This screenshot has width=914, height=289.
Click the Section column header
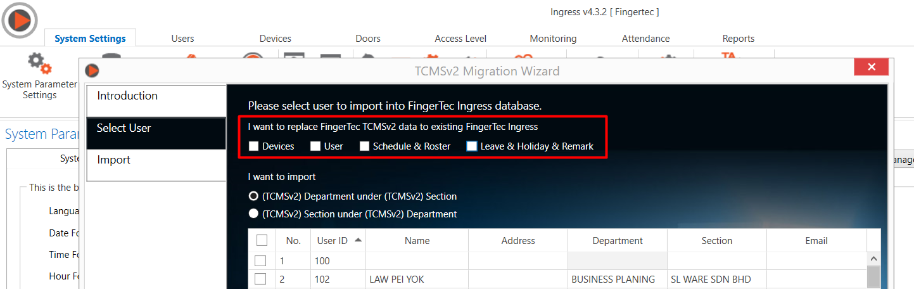coord(717,240)
